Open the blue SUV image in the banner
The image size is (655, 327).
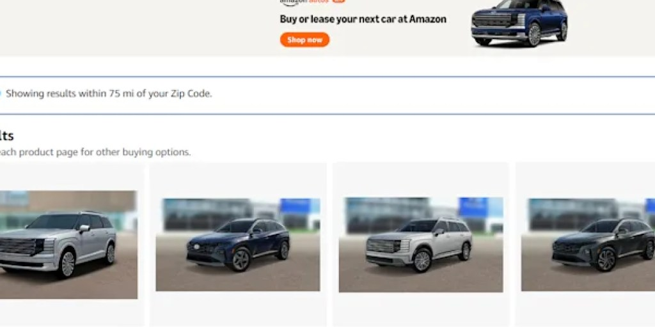pyautogui.click(x=519, y=23)
